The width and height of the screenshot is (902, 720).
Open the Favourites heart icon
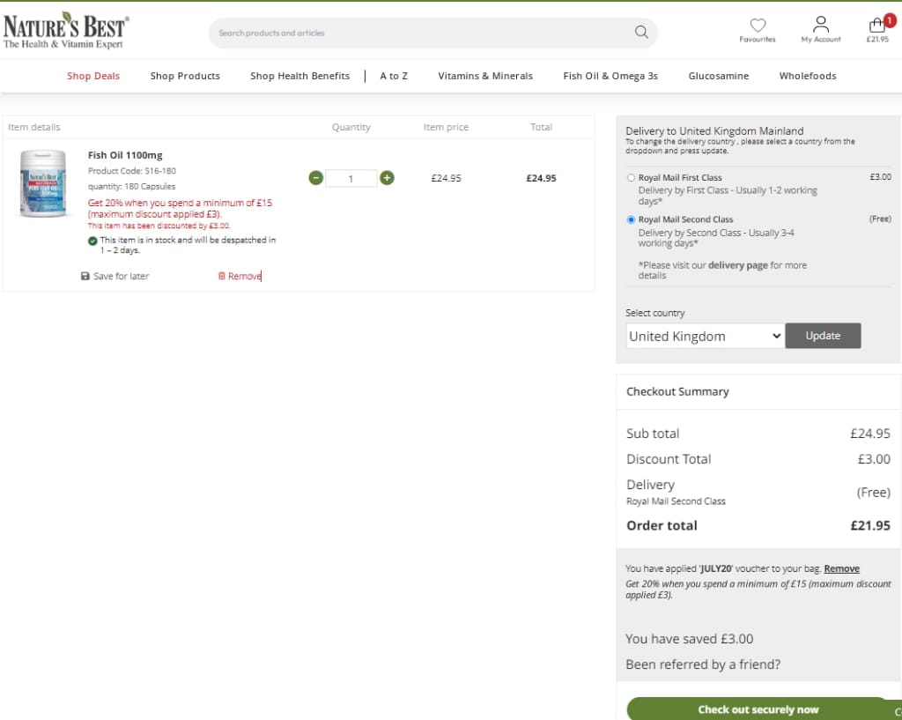coord(758,25)
